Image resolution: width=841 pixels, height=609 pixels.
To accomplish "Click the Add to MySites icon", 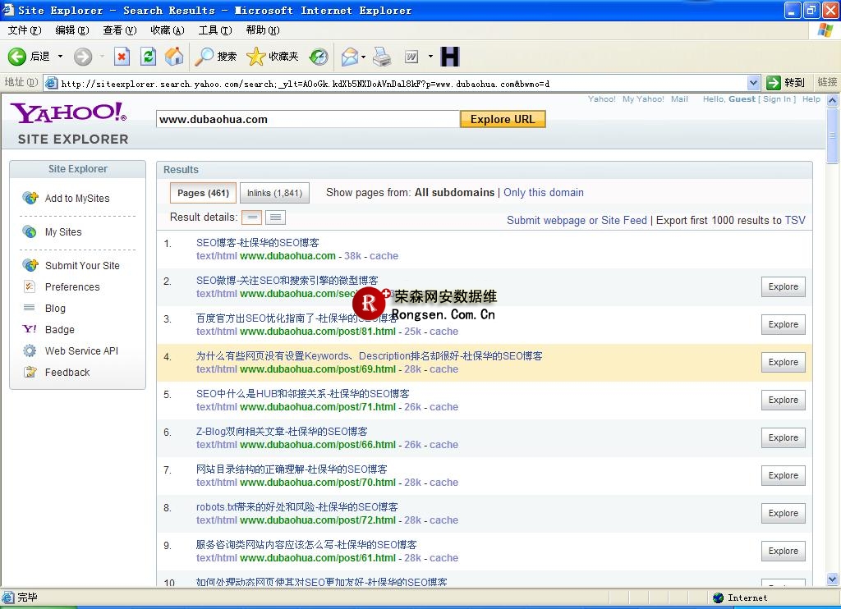I will click(x=30, y=198).
